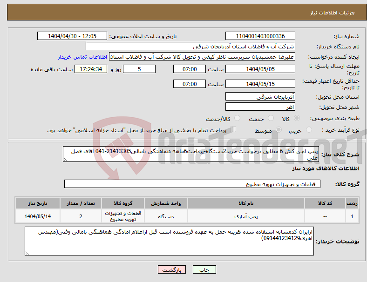The width and height of the screenshot is (367, 282).
Task: Click the price validity time 07:00 field
Action: tap(190, 84)
